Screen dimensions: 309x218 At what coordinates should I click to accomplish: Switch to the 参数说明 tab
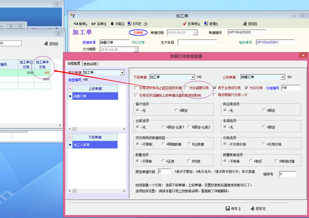click(90, 64)
